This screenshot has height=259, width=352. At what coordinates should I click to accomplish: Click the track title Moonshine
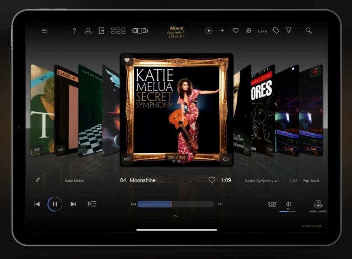tap(143, 180)
